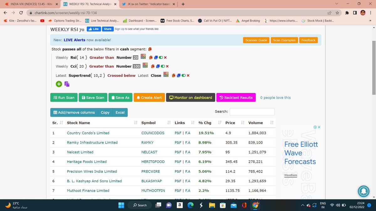Open the notification bell bubble
This screenshot has height=211, width=376.
coord(364,191)
